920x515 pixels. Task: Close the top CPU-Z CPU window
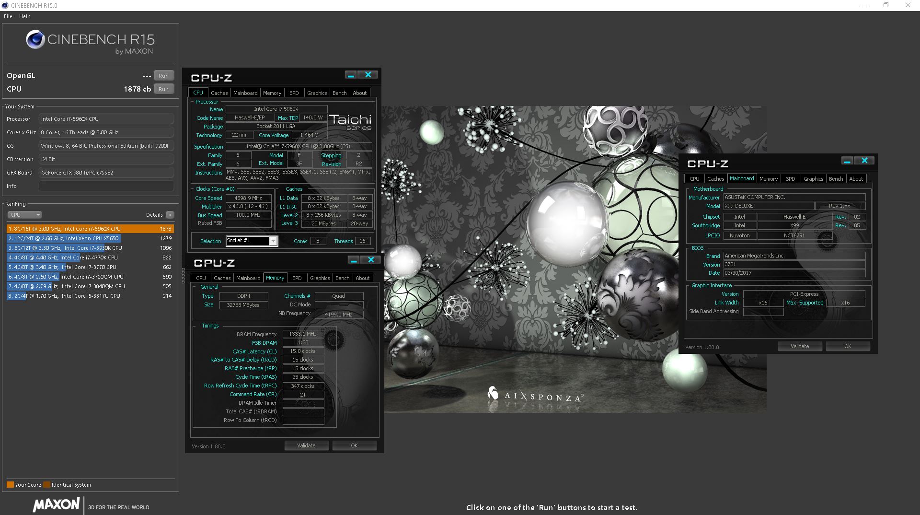pos(368,75)
